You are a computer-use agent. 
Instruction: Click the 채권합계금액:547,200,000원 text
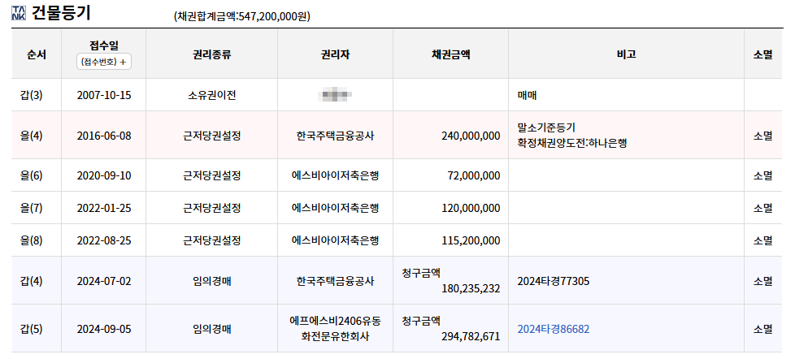coord(242,16)
